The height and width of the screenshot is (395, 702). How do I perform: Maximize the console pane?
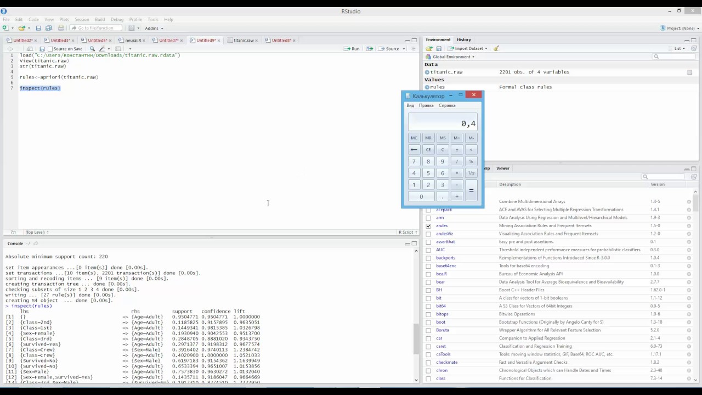pyautogui.click(x=414, y=243)
